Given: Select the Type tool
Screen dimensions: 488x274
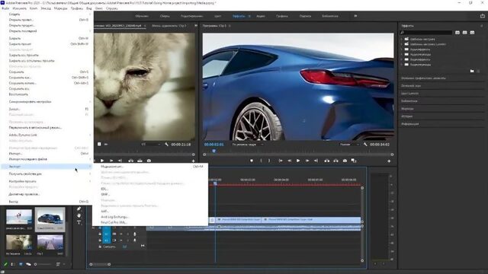Looking at the screenshot, I should (x=79, y=222).
